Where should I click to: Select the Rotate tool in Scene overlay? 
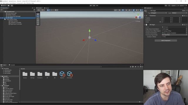pyautogui.click(x=38, y=18)
